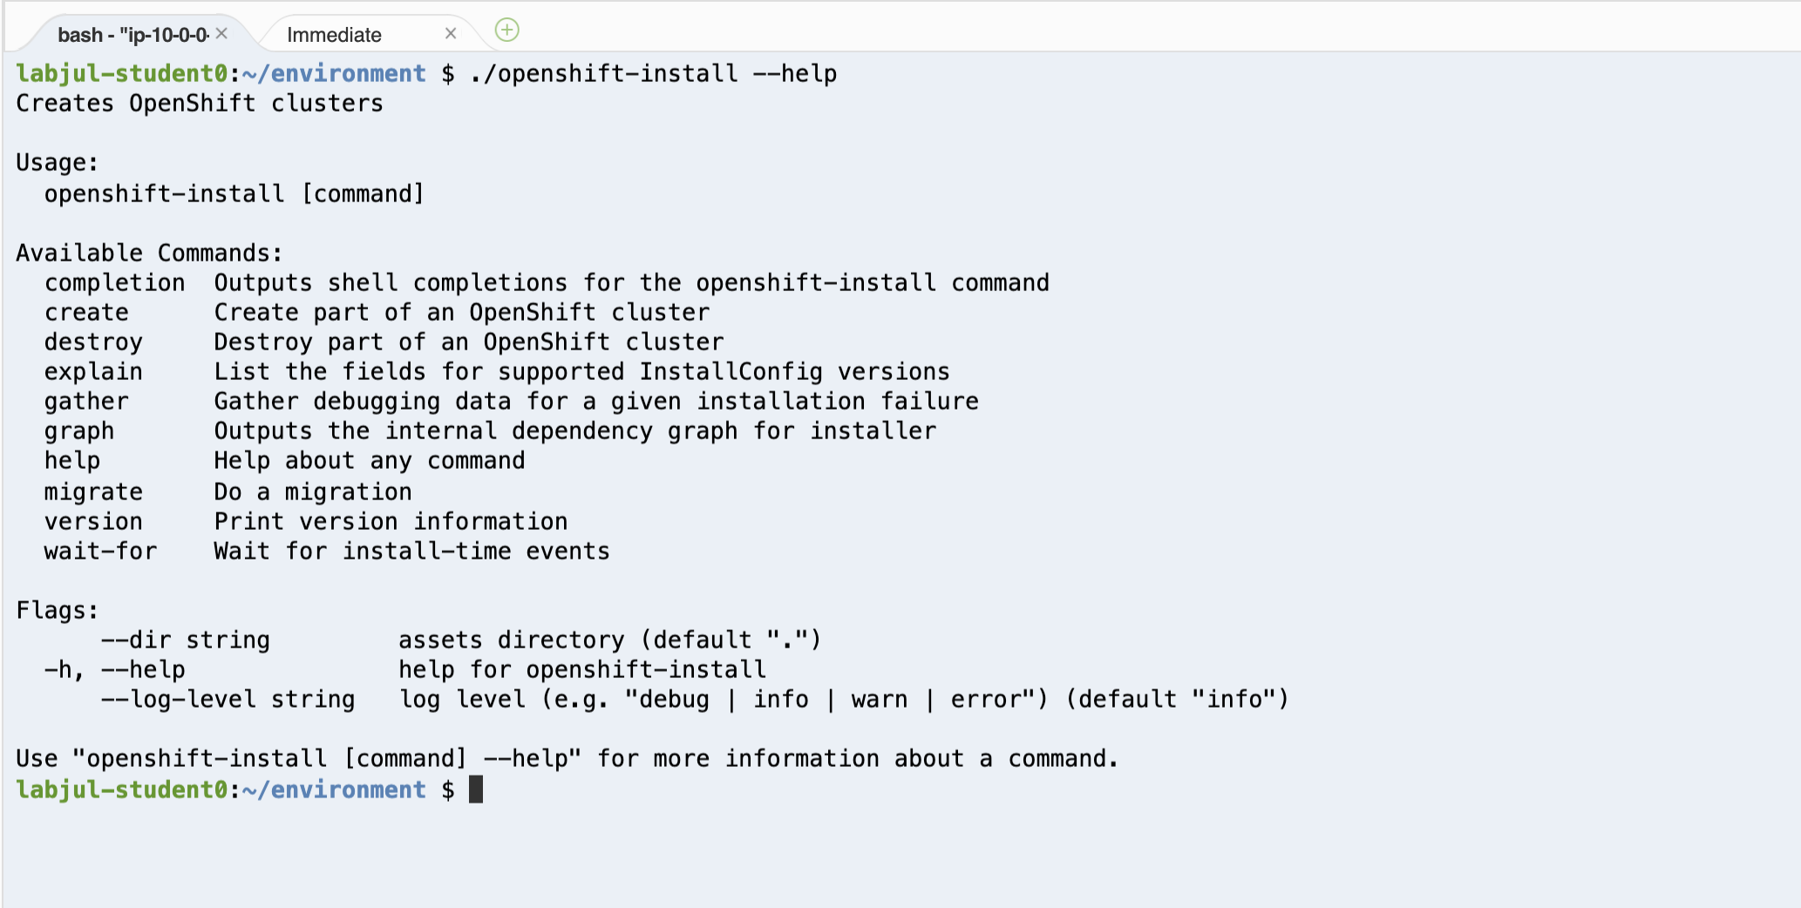Screen dimensions: 1801x908
Task: Click the "gather" command entry
Action: 86,402
